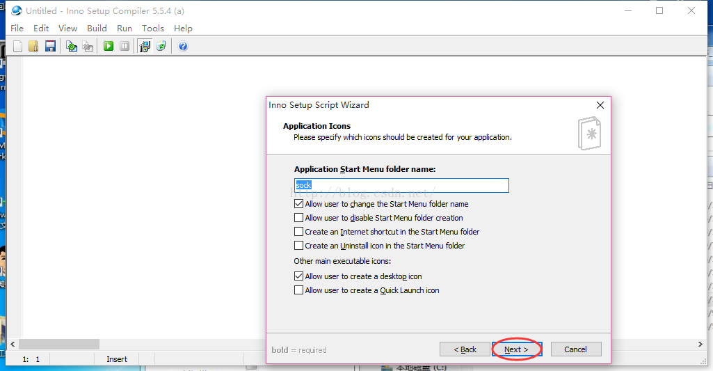Open the View menu
Viewport: 713px width, 371px height.
(x=67, y=29)
